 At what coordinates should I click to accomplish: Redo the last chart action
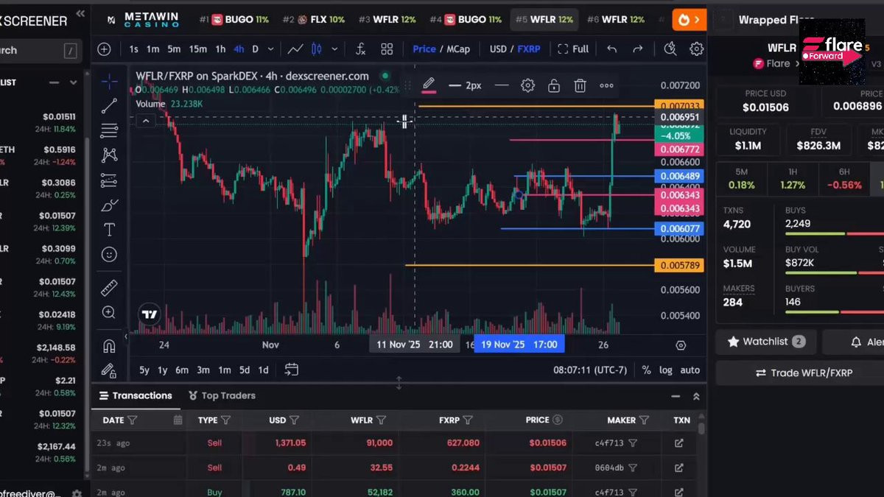[638, 49]
